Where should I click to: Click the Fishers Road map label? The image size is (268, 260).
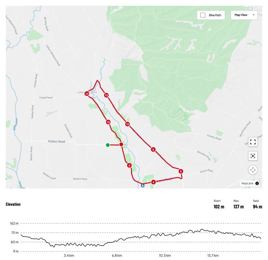click(57, 142)
